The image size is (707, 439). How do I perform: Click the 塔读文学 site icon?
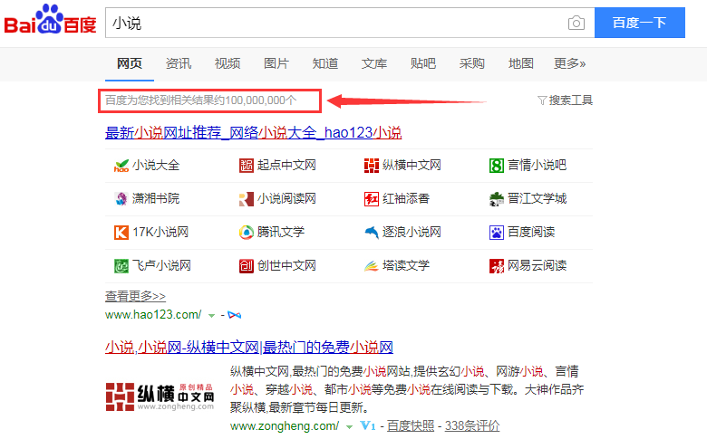371,266
